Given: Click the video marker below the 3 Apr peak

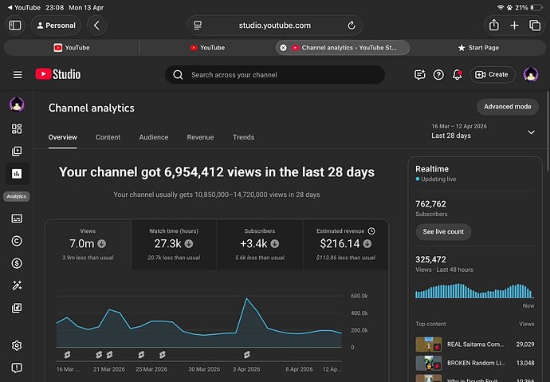Looking at the screenshot, I should (x=247, y=355).
